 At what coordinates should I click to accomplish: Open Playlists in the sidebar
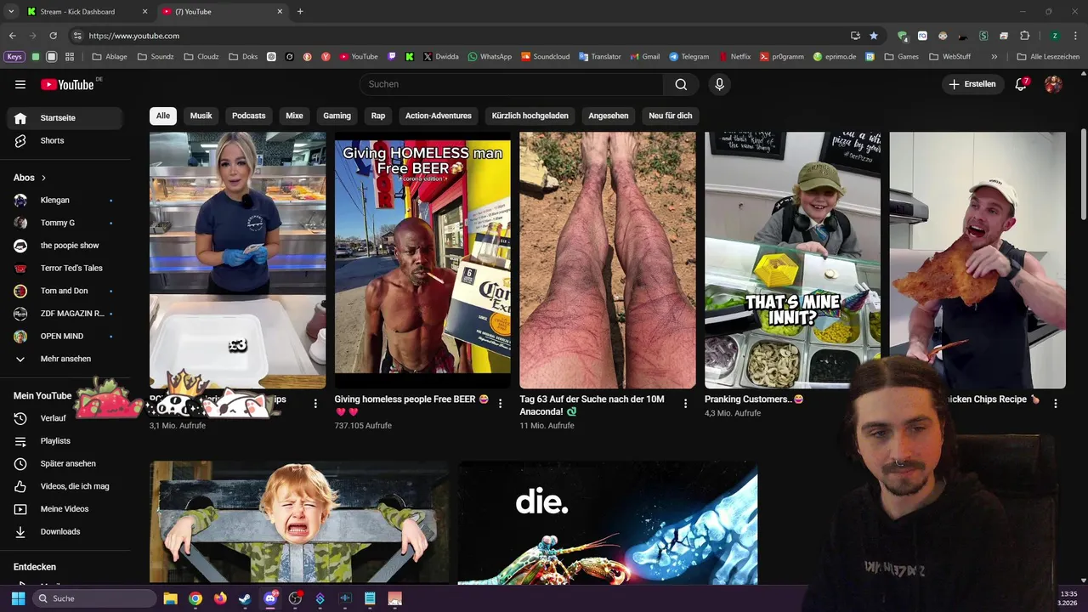point(65,441)
